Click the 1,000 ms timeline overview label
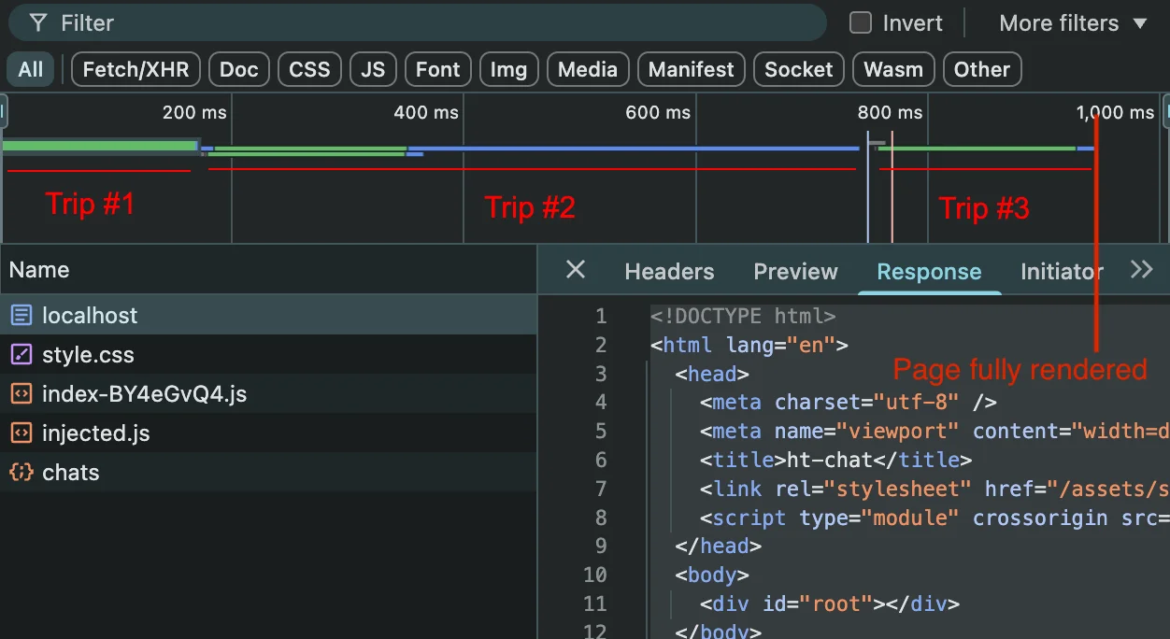 pyautogui.click(x=1115, y=113)
